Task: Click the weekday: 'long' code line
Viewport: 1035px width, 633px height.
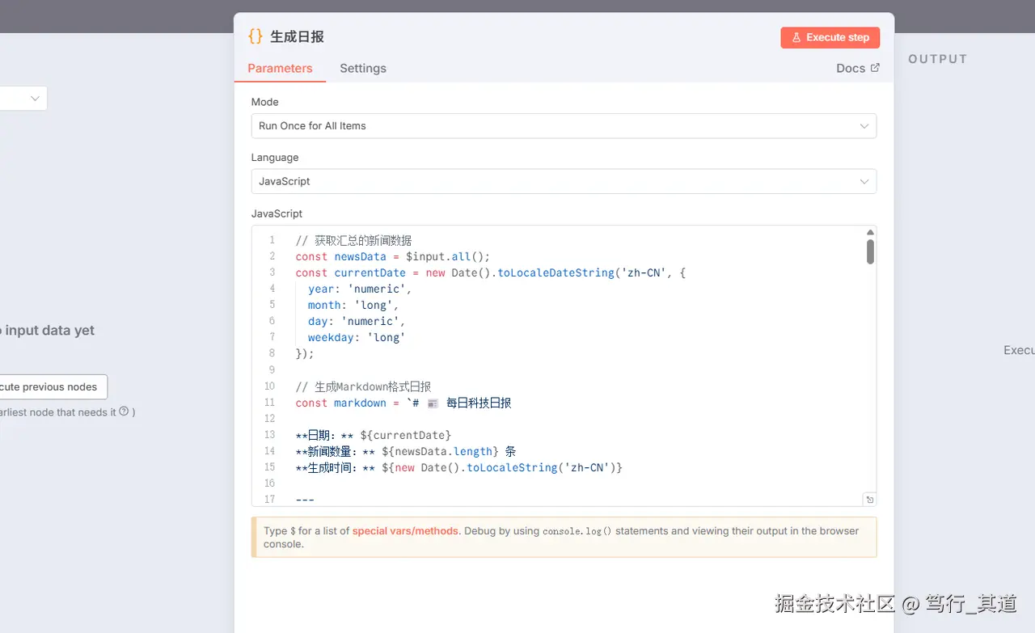Action: 356,338
